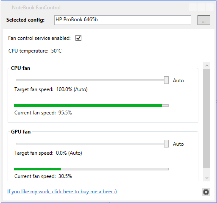
Task: Click the GPU fan current speed progress bar
Action: pos(91,169)
